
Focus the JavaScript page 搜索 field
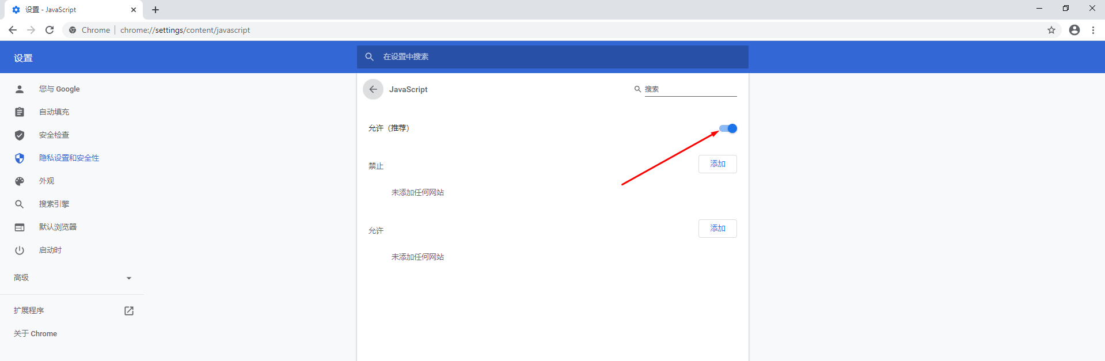point(690,89)
